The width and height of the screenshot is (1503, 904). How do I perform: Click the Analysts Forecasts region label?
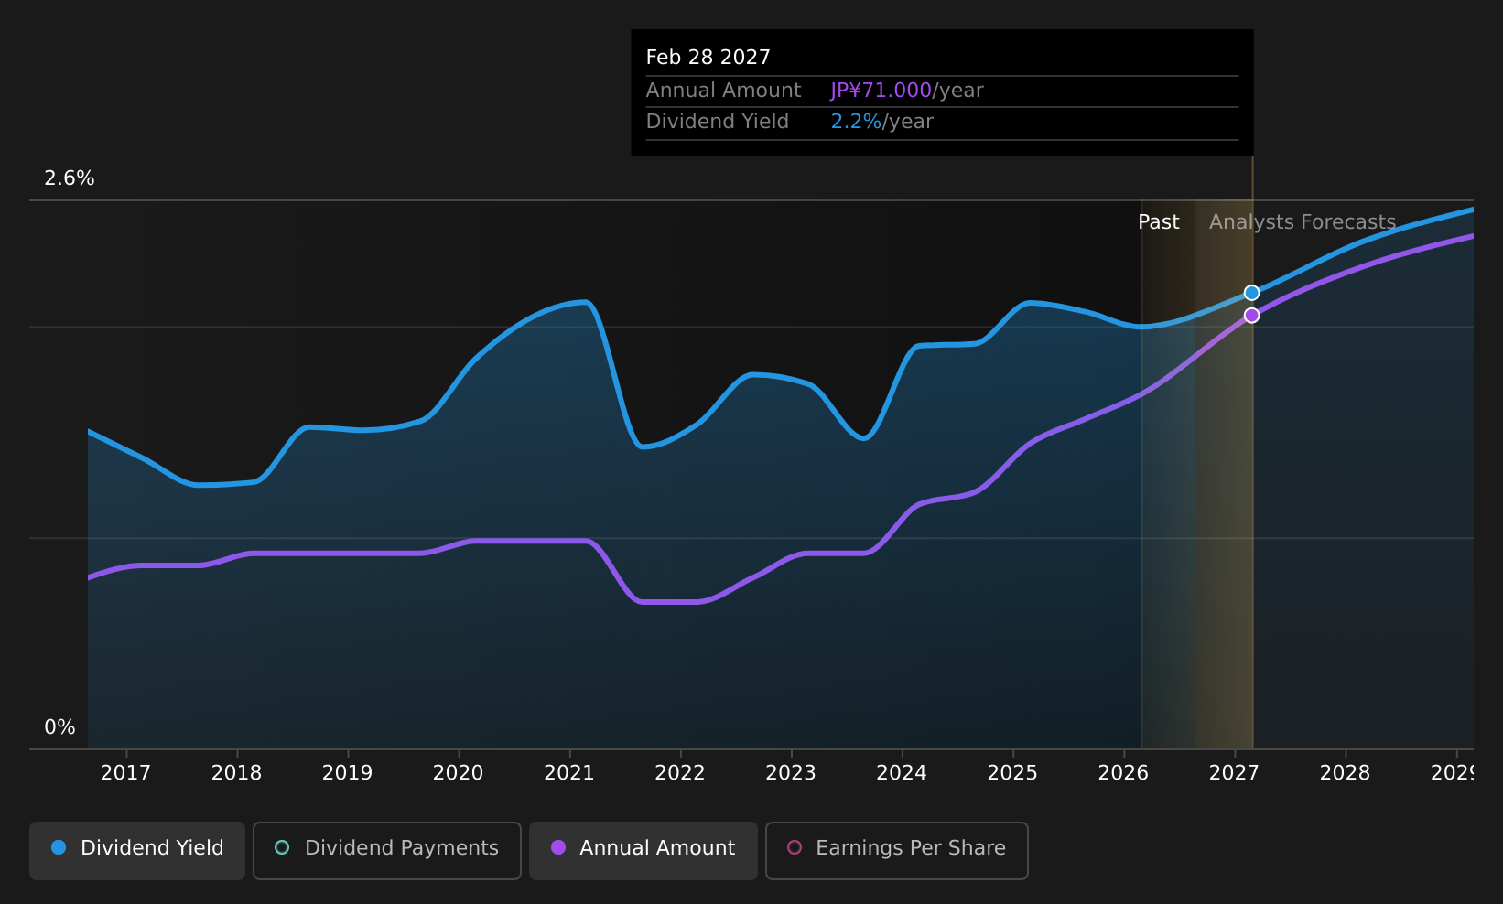coord(1303,222)
